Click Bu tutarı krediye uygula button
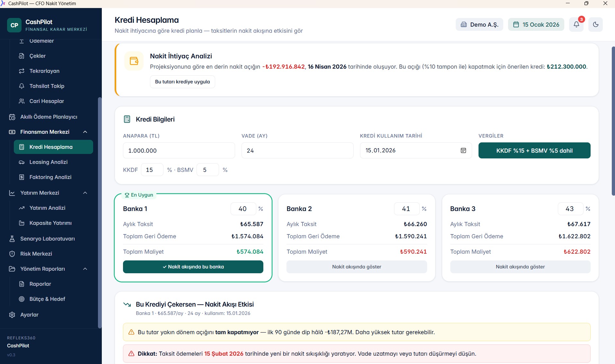This screenshot has height=364, width=615. [x=182, y=82]
